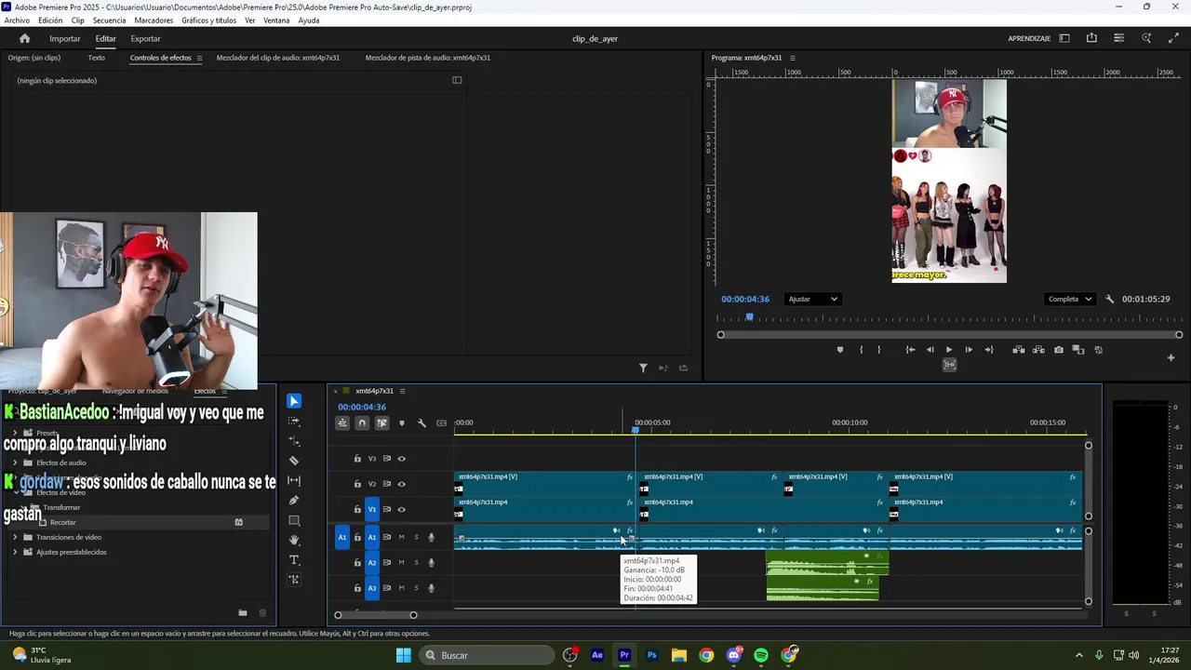The width and height of the screenshot is (1191, 670).
Task: Click the Lift button in Program Monitor
Action: [1019, 350]
